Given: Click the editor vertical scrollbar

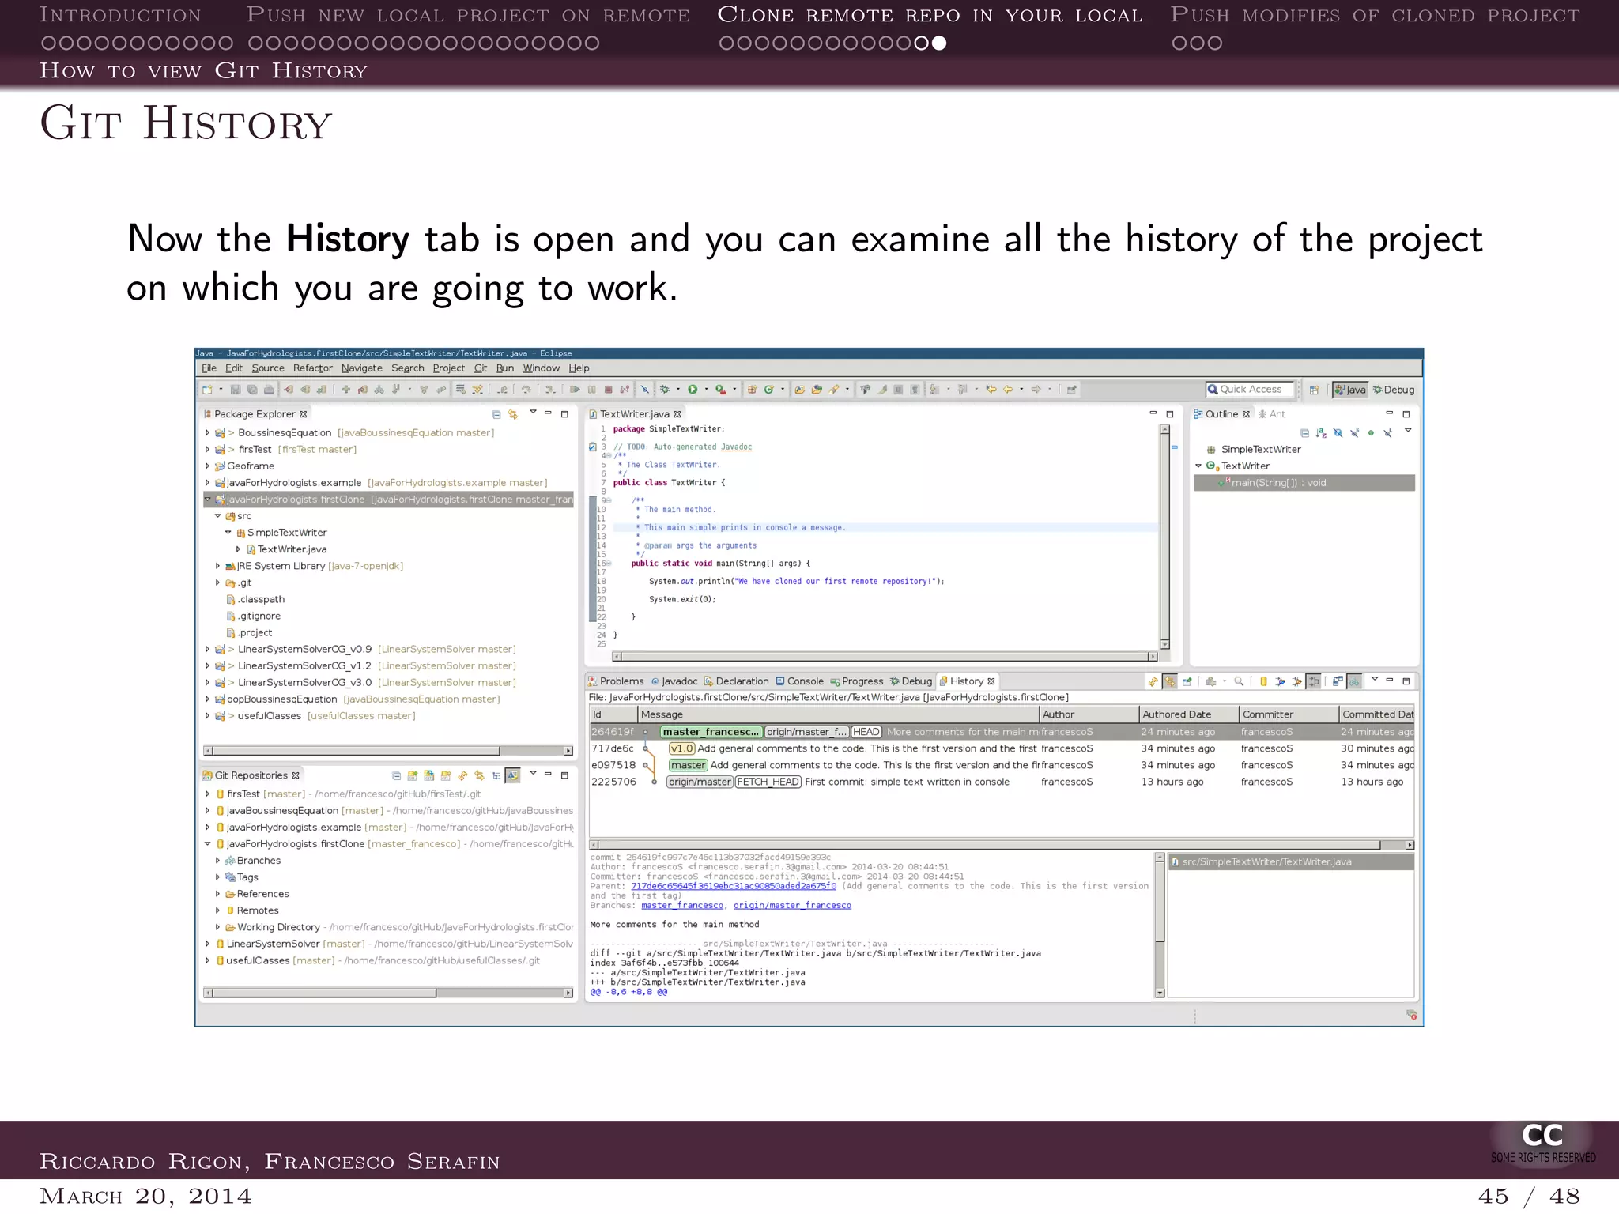Looking at the screenshot, I should point(1164,537).
